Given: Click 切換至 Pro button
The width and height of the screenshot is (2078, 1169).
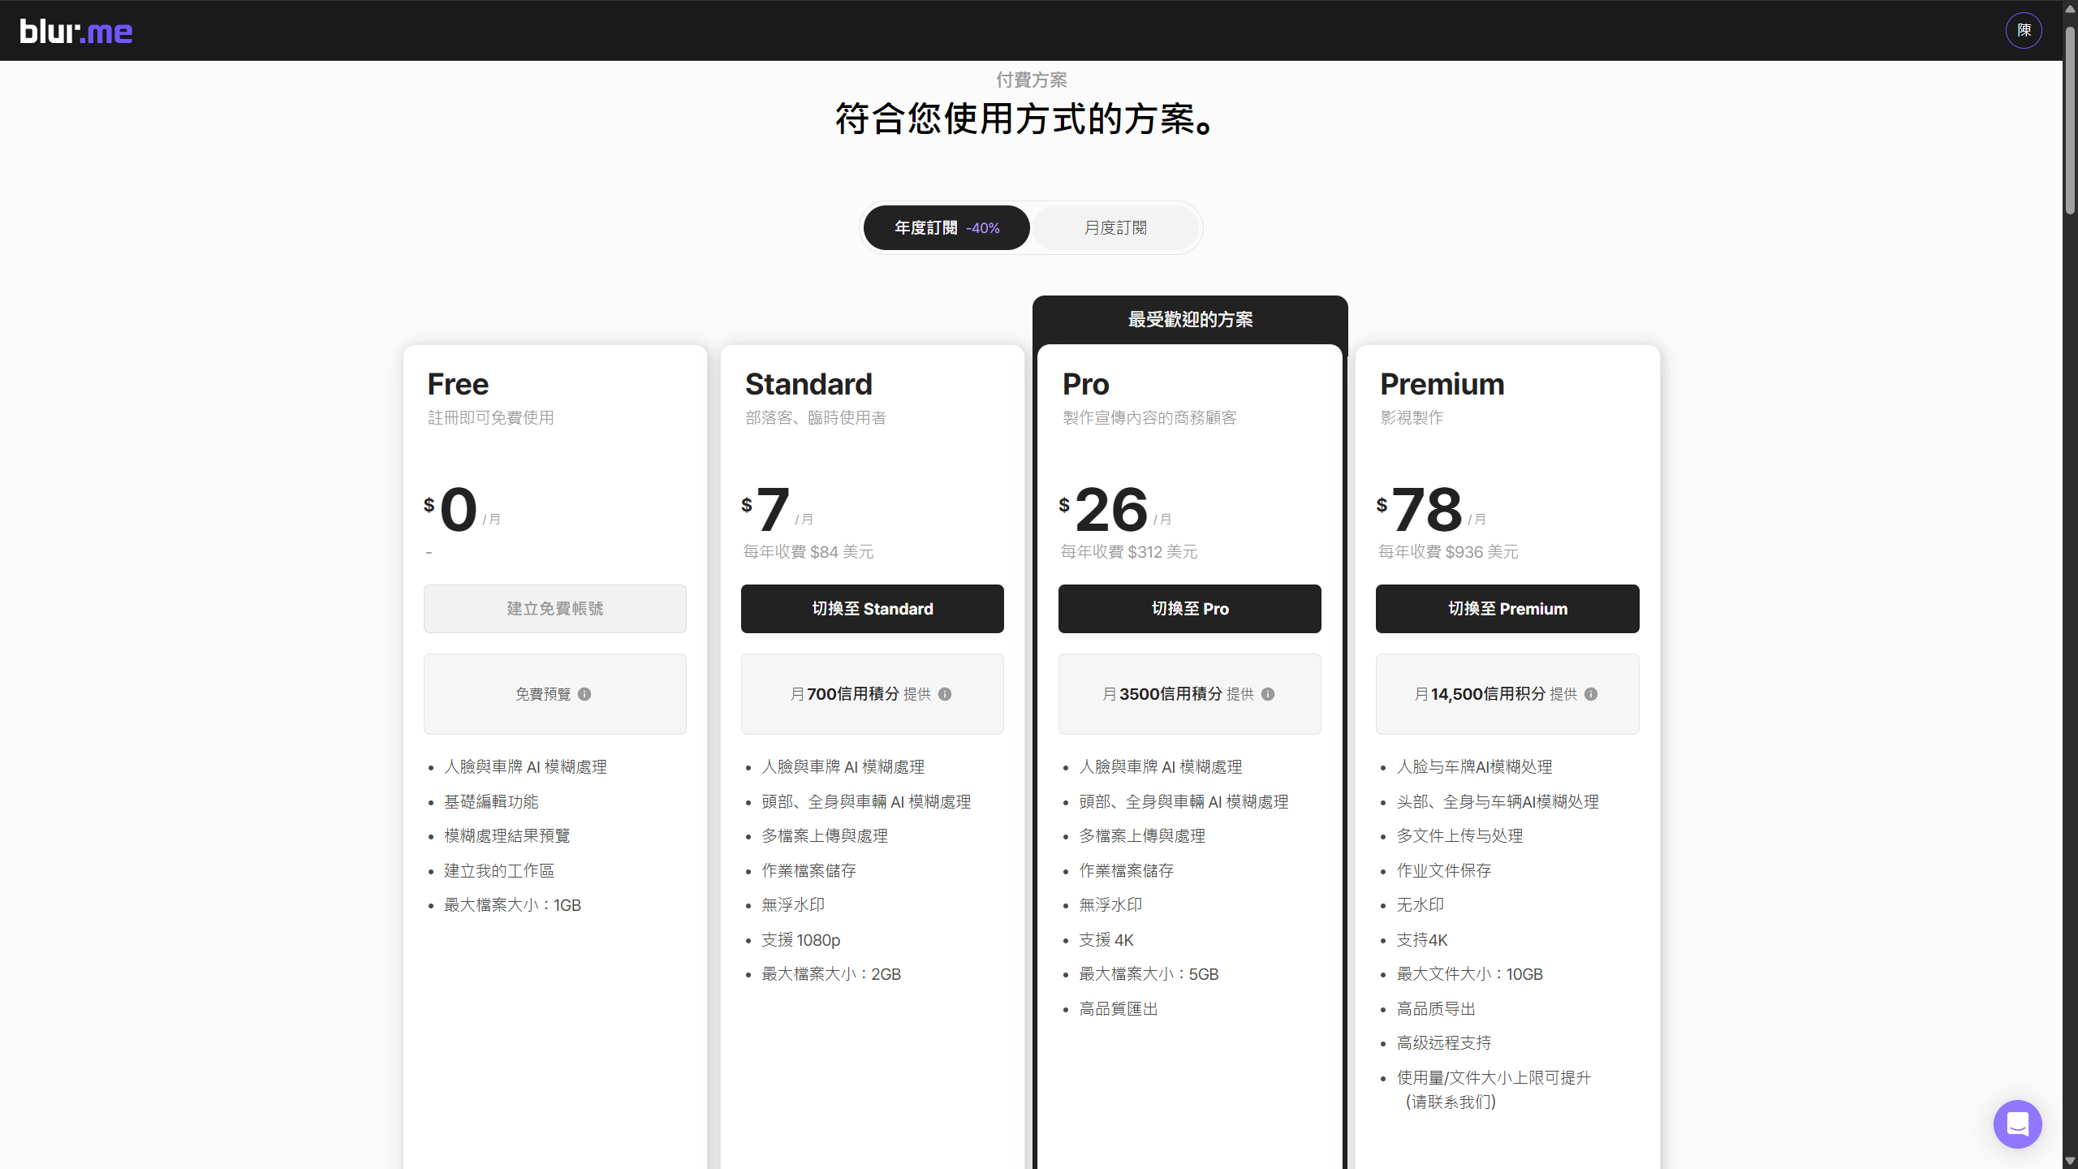Looking at the screenshot, I should 1190,609.
